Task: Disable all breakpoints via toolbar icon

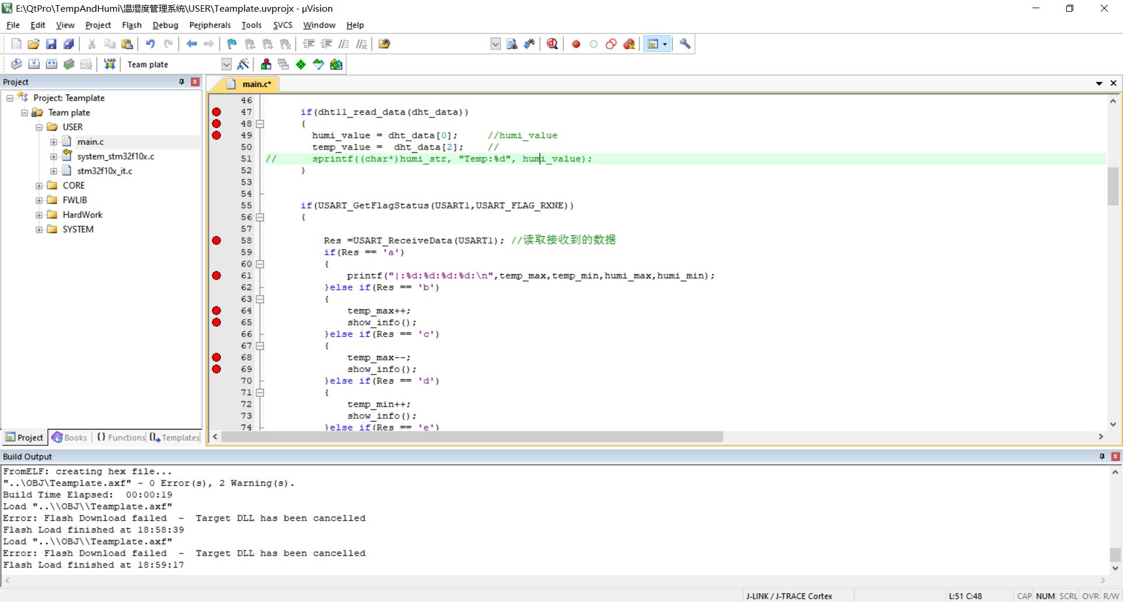Action: click(x=611, y=44)
